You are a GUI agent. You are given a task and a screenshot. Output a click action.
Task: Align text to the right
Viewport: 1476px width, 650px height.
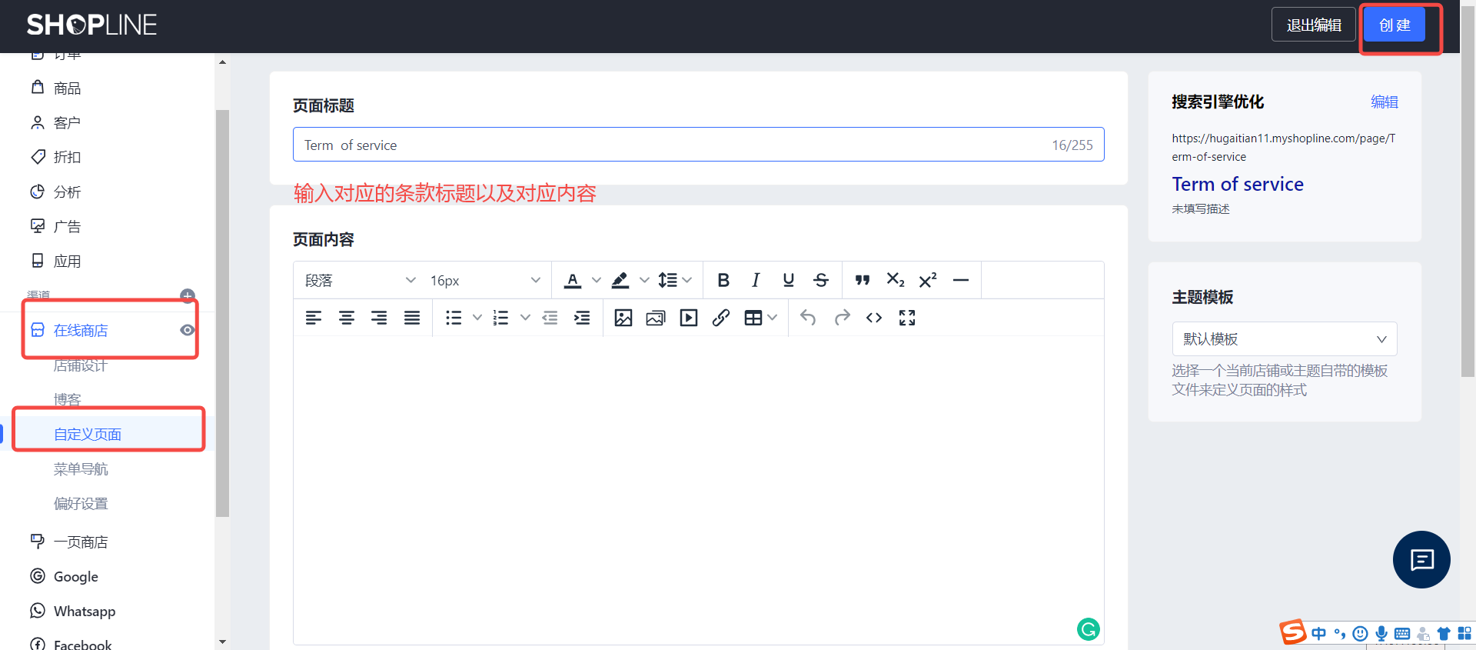pos(379,318)
